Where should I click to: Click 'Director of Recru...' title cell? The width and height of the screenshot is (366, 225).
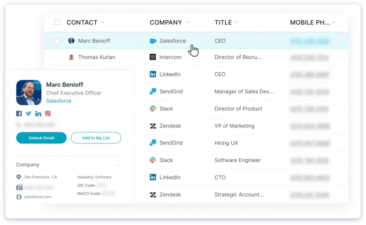click(x=238, y=57)
